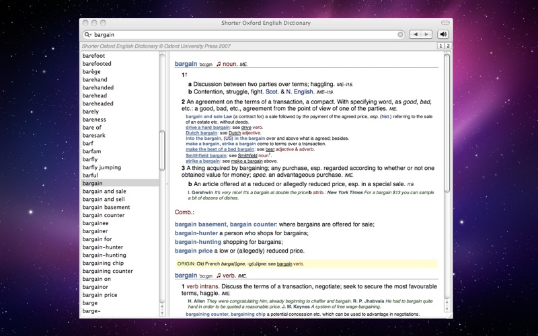Click the speaker pronunciation button in toolbar
This screenshot has height=336, width=538.
click(443, 34)
